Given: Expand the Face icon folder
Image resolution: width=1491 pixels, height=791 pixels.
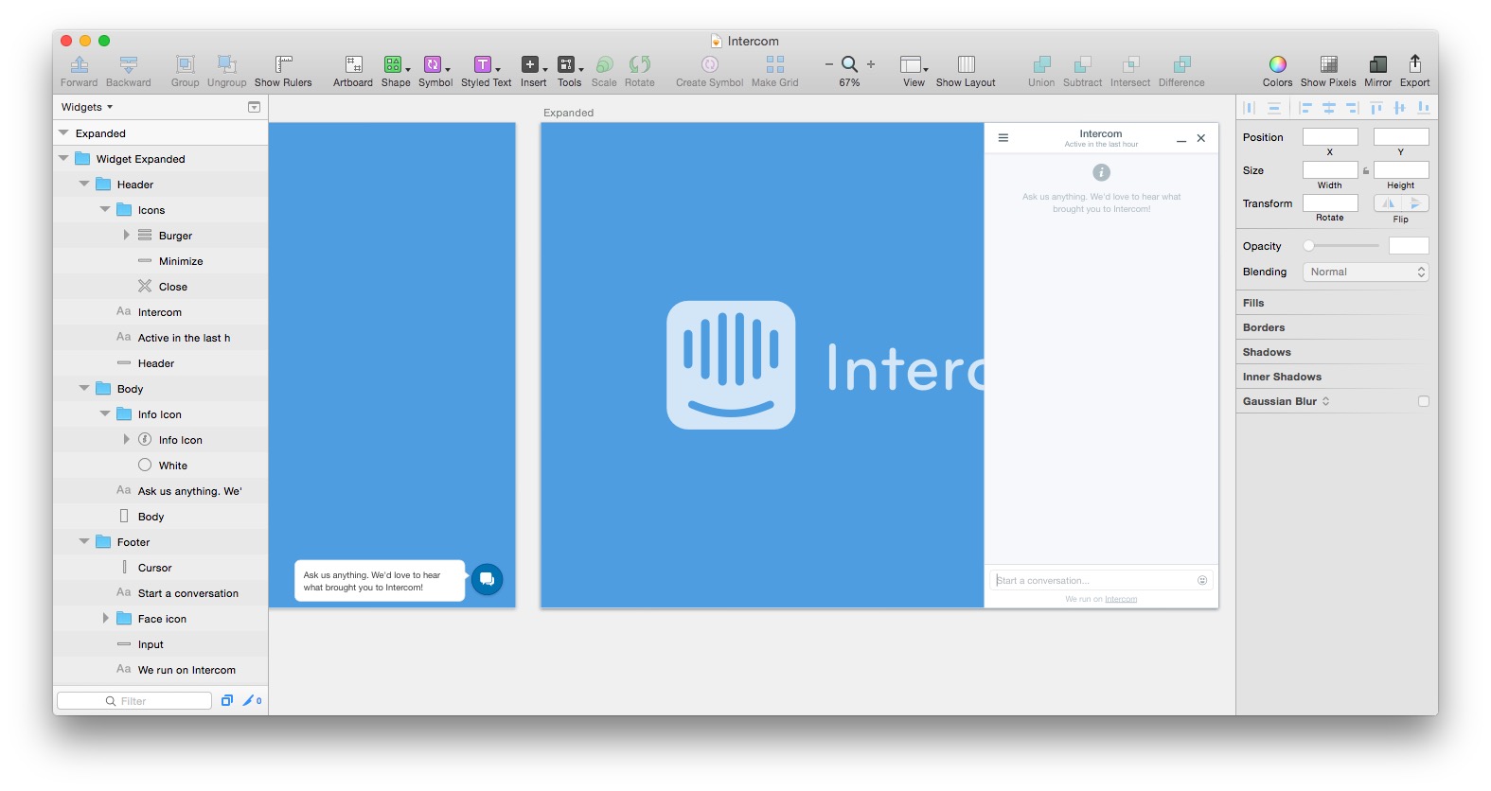Looking at the screenshot, I should (105, 618).
